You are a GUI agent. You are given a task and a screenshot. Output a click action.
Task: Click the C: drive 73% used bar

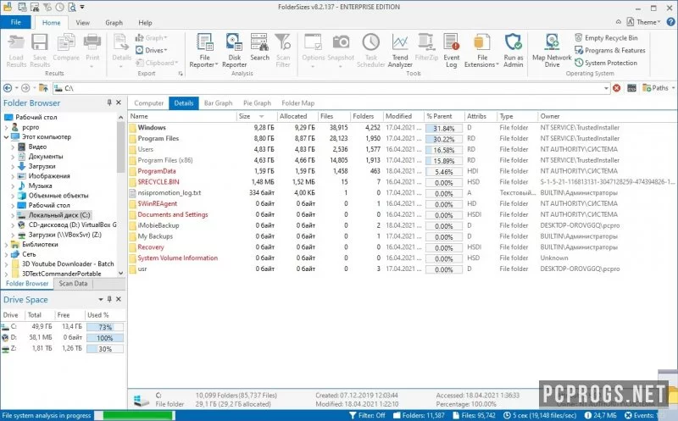104,327
